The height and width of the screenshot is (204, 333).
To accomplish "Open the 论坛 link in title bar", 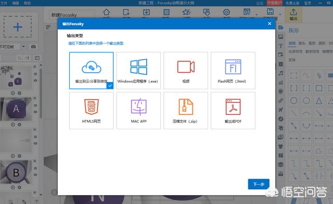I will point(260,3).
